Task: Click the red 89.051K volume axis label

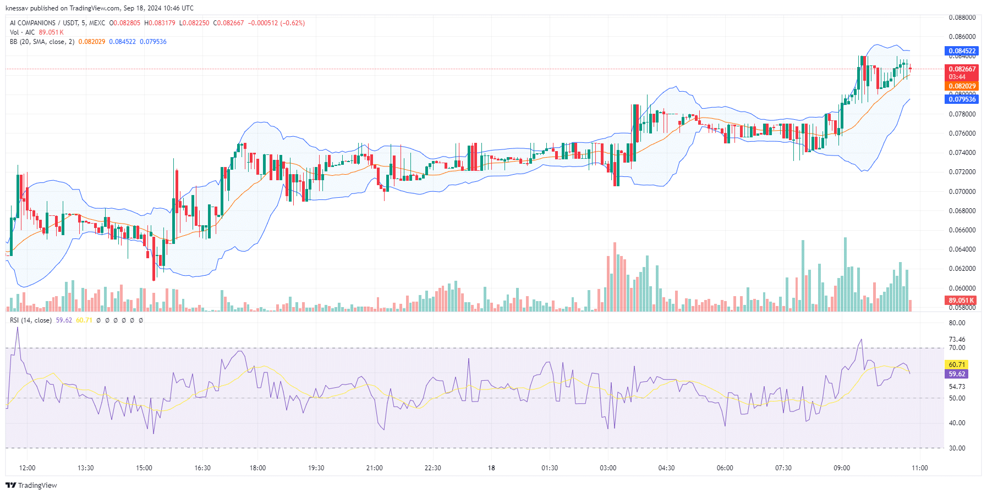Action: pos(961,301)
